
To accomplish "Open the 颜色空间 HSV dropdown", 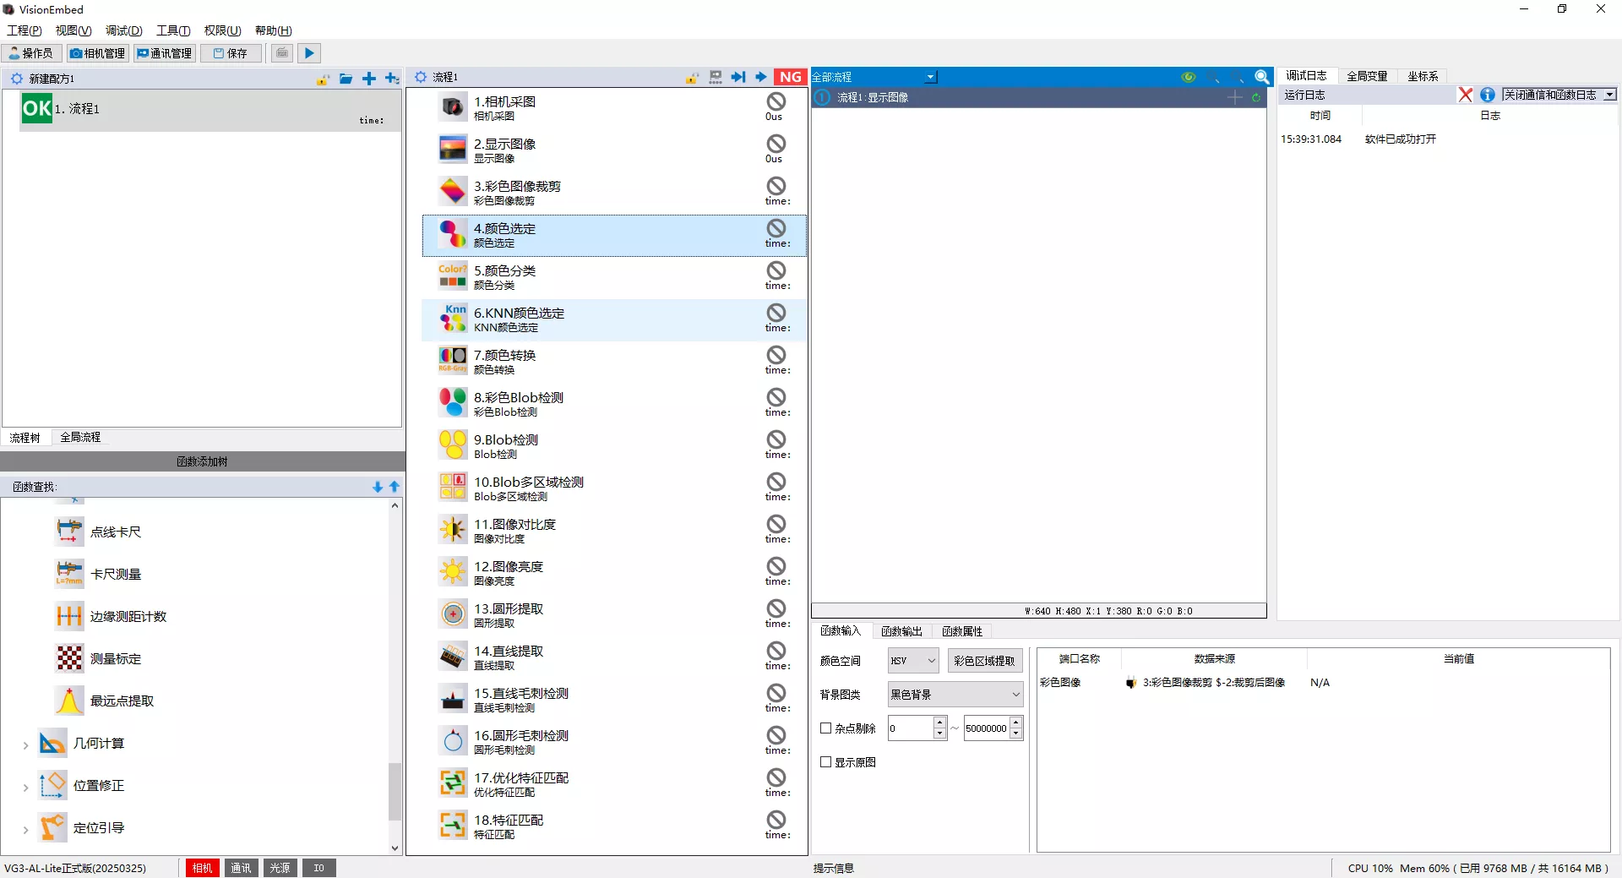I will 913,661.
